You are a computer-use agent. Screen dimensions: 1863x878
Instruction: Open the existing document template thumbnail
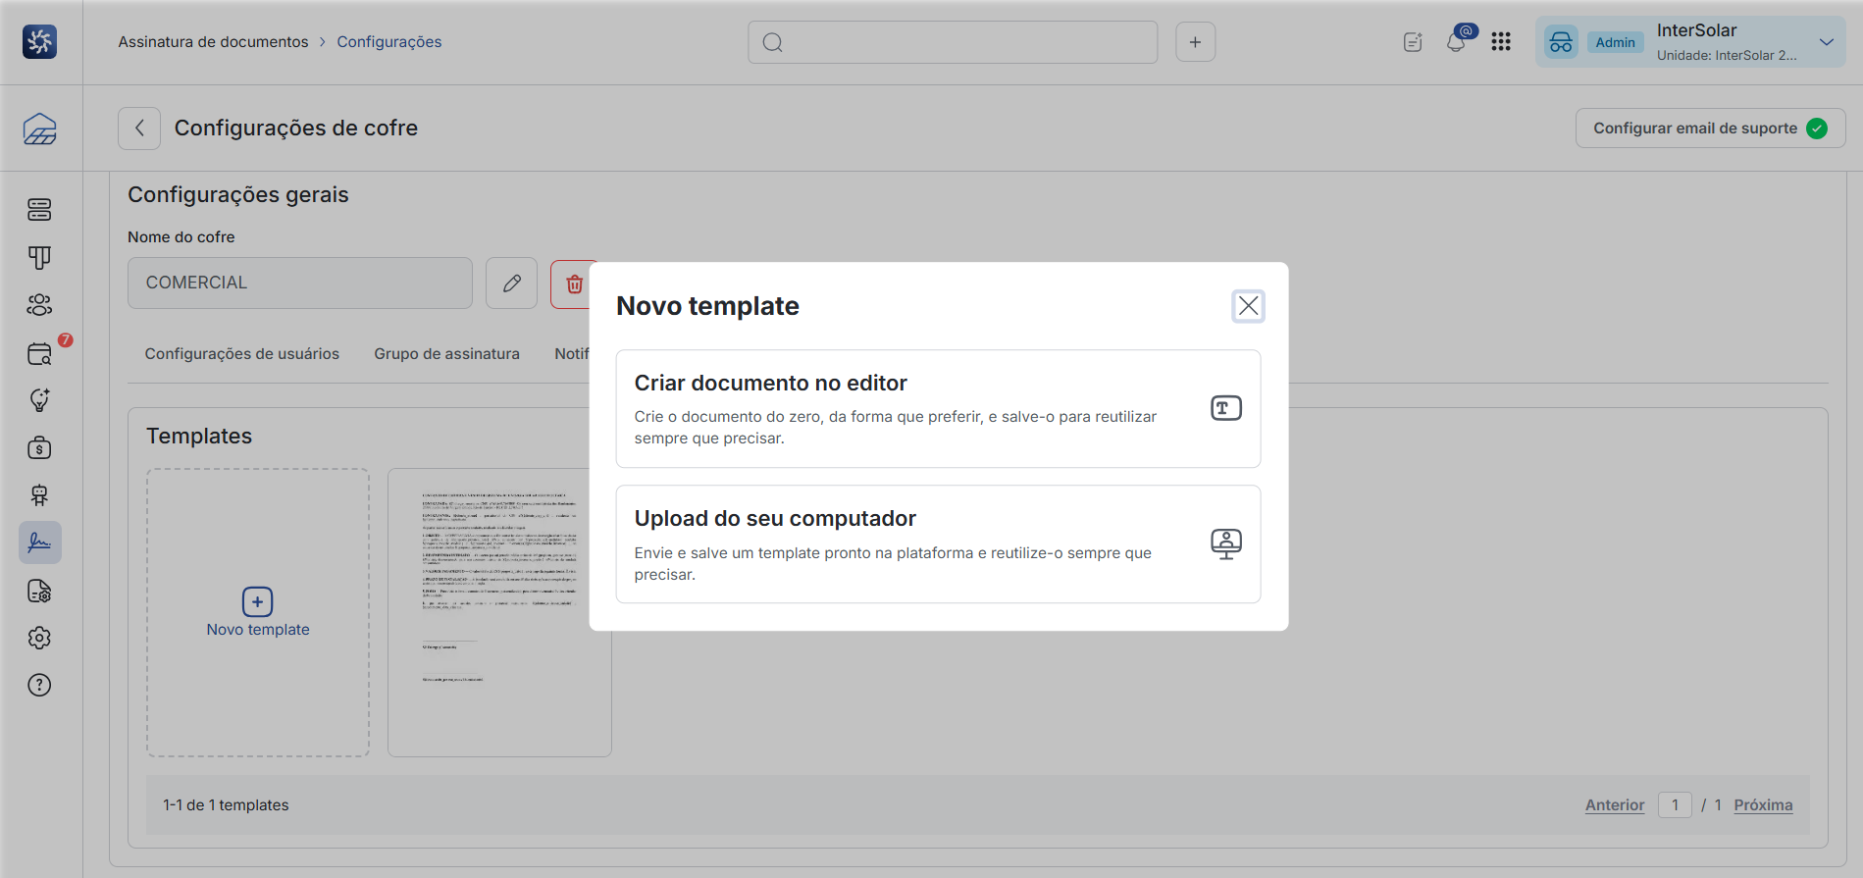499,613
